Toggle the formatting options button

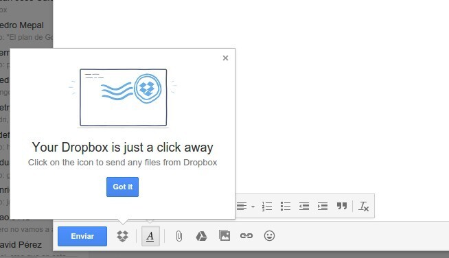tap(150, 236)
